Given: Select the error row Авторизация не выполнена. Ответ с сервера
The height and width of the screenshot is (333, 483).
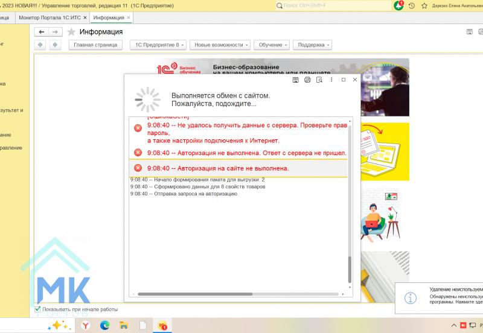Looking at the screenshot, I should pyautogui.click(x=238, y=153).
